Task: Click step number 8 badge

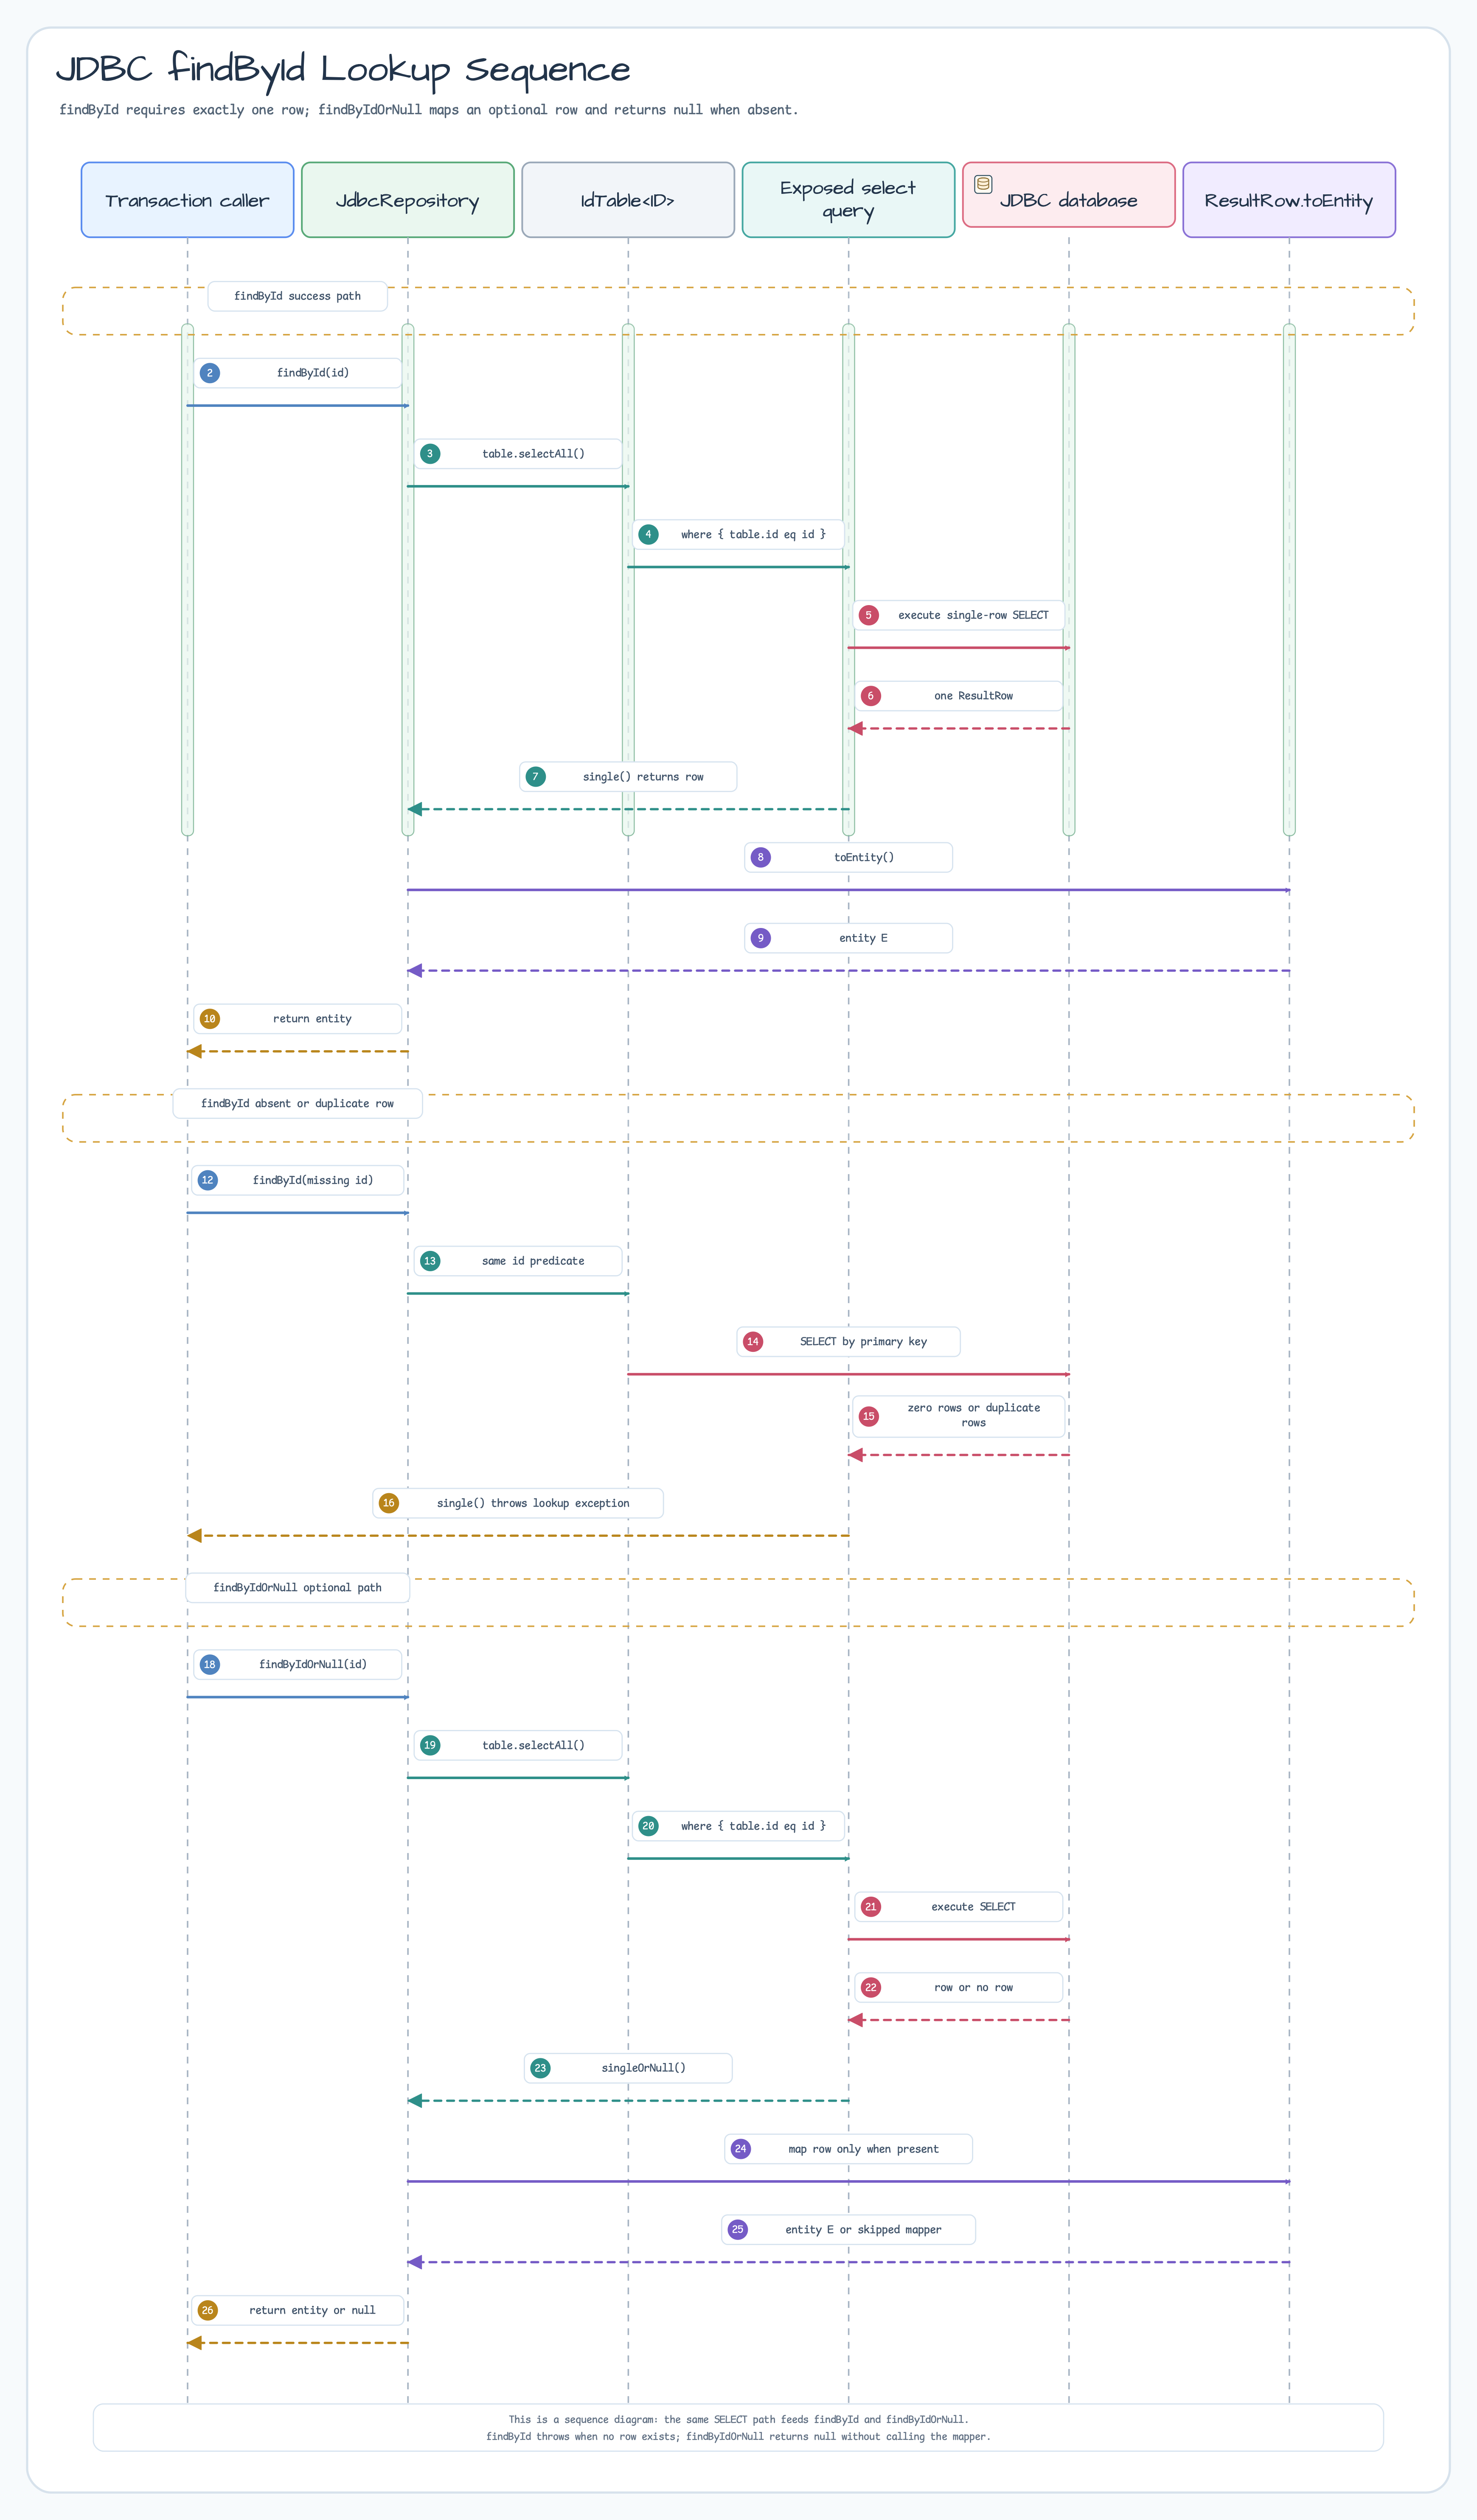Action: [x=761, y=857]
